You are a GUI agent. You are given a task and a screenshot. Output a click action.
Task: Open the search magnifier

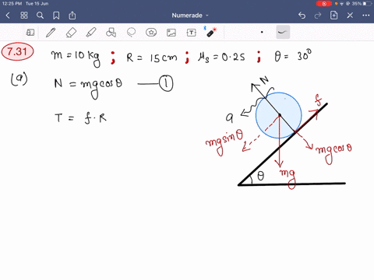[40, 16]
